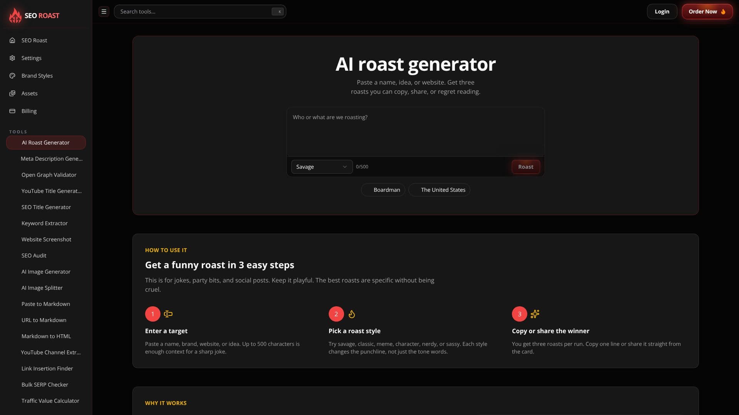This screenshot has height=415, width=739.
Task: Click the Enter a target heading
Action: pos(166,331)
